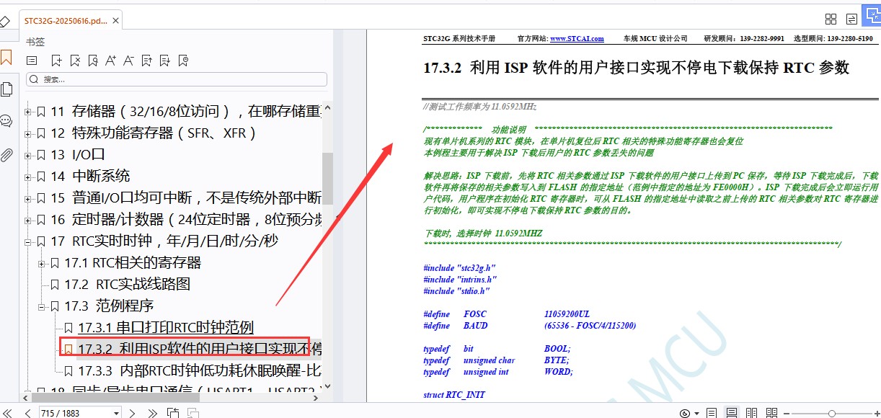
Task: Expand chapter 14 中断系统 bookmark
Action: [x=28, y=177]
